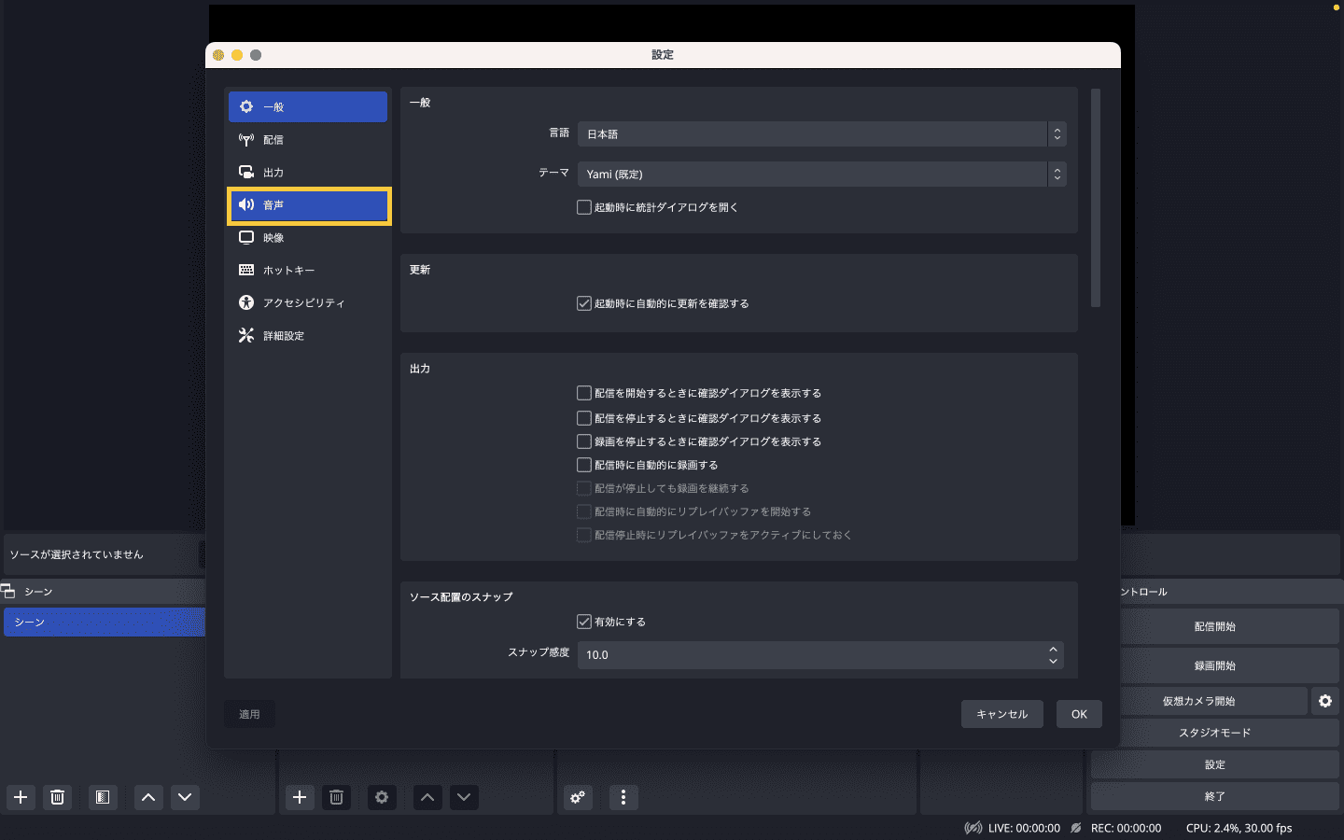Click the シーン dock panel icon
The image size is (1344, 840).
[x=8, y=592]
